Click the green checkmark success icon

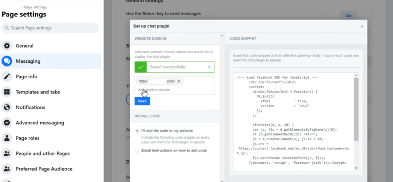tap(140, 67)
